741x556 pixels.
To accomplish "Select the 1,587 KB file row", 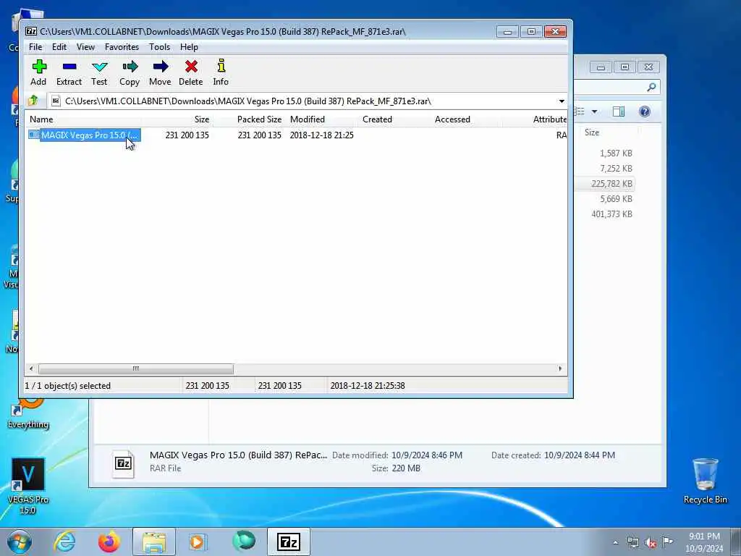I will (x=605, y=153).
